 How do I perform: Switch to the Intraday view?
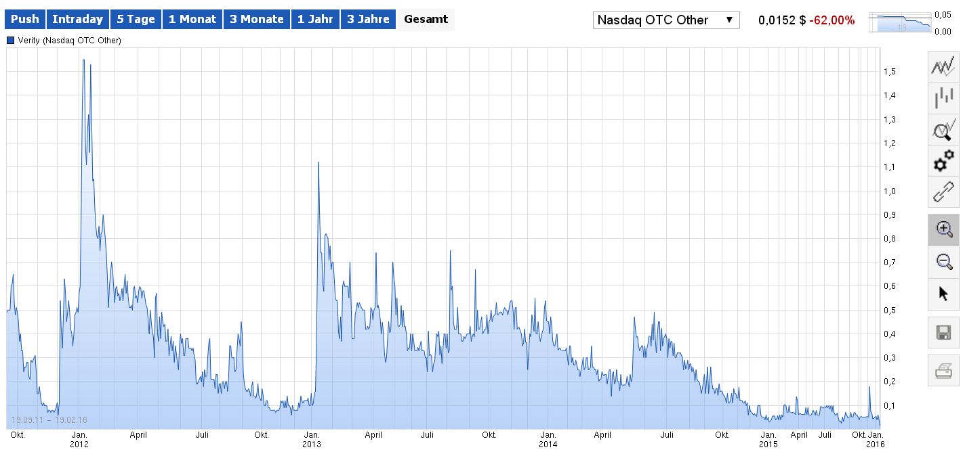(77, 19)
